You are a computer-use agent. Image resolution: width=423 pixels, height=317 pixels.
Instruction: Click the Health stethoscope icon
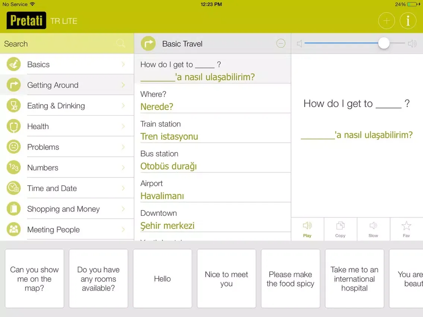[x=13, y=126]
